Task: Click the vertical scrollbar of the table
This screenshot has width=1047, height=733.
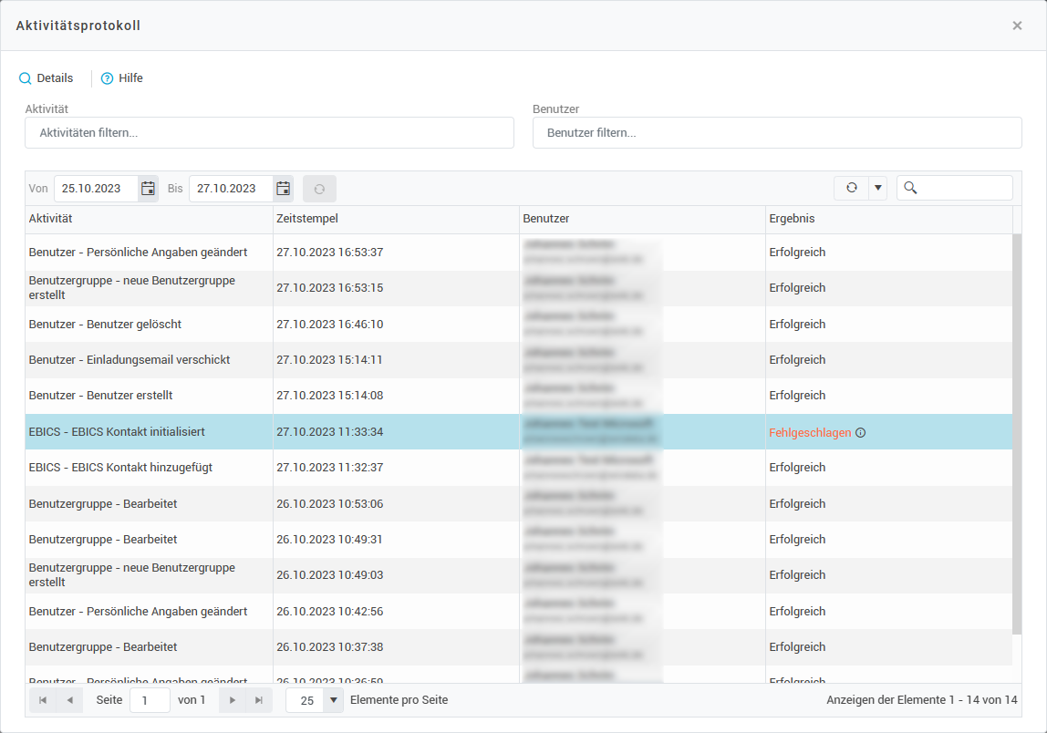Action: click(1017, 428)
